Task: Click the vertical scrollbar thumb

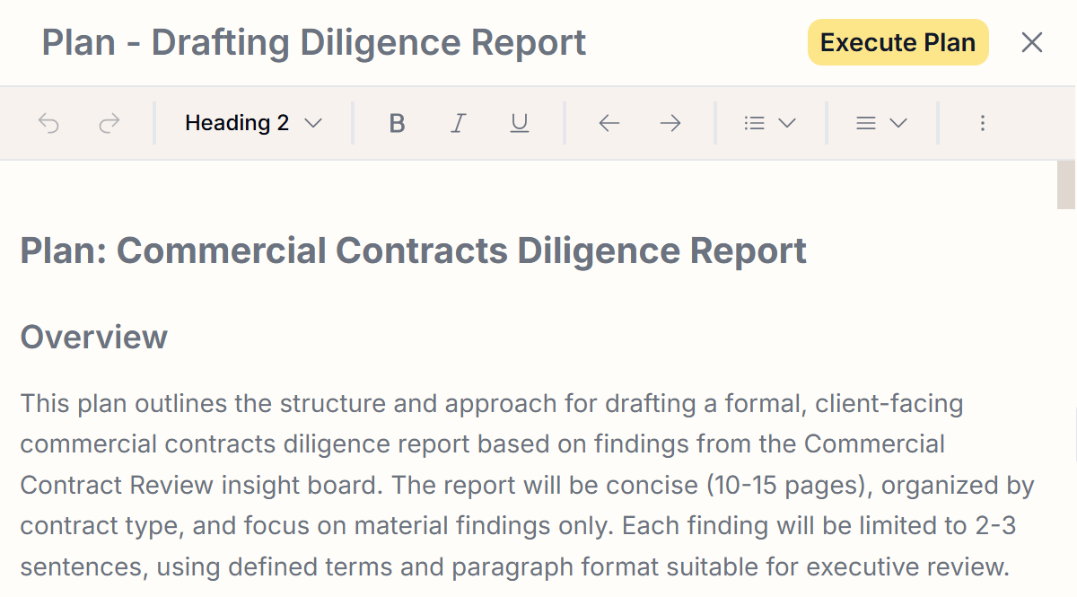Action: tap(1066, 184)
